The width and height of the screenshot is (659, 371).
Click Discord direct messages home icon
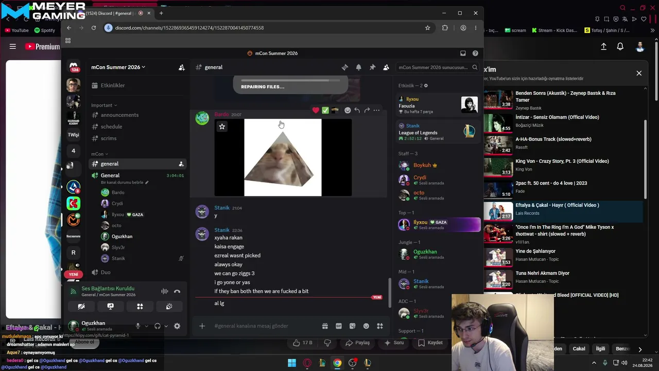pyautogui.click(x=74, y=67)
